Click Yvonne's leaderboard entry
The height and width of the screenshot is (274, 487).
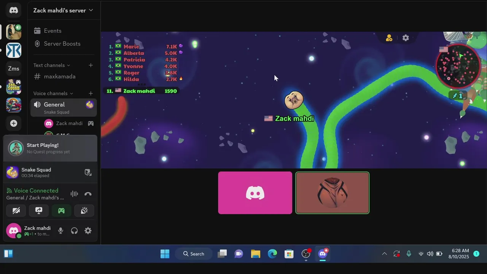click(143, 66)
